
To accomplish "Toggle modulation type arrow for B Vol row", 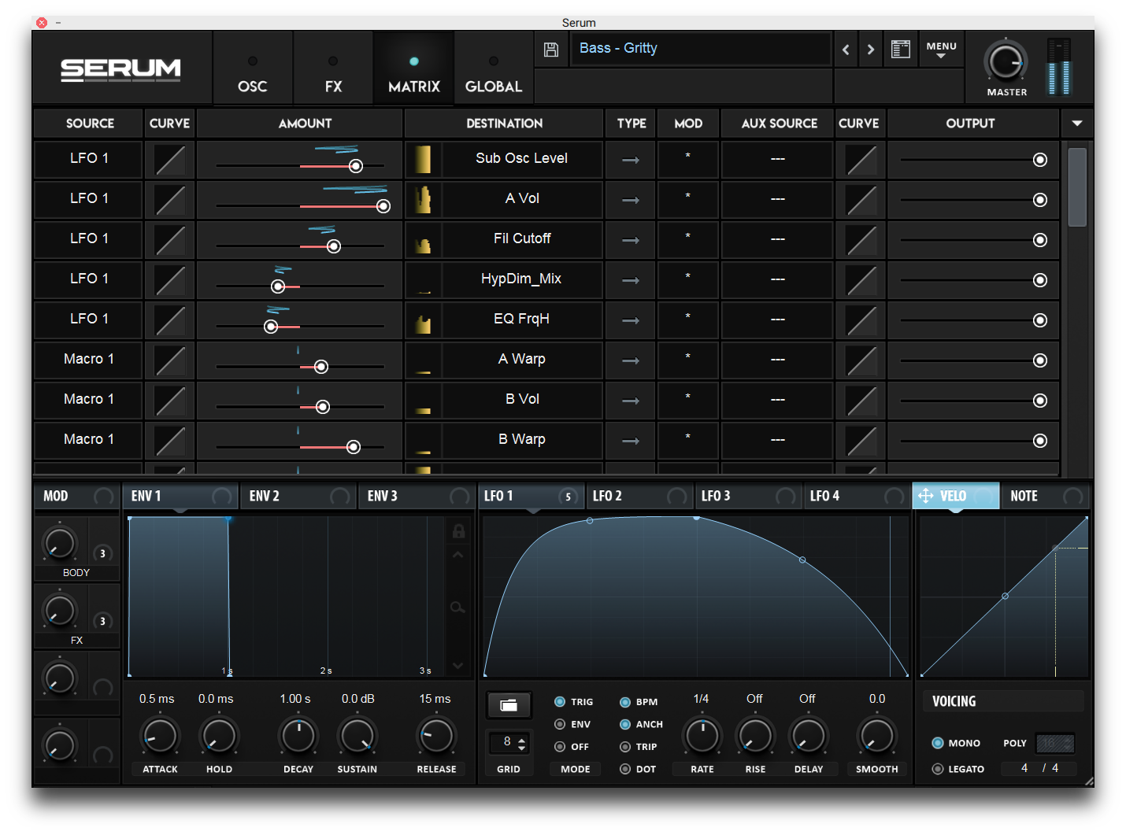I will point(631,401).
